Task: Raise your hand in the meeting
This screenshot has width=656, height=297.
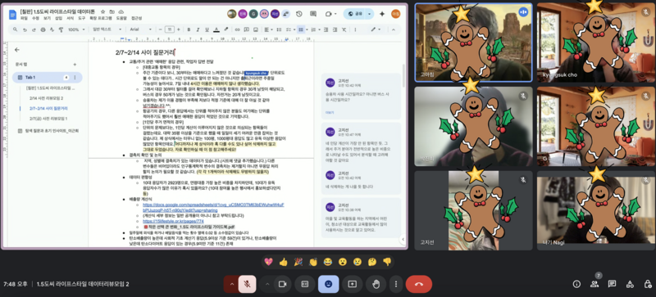Action: [x=376, y=284]
